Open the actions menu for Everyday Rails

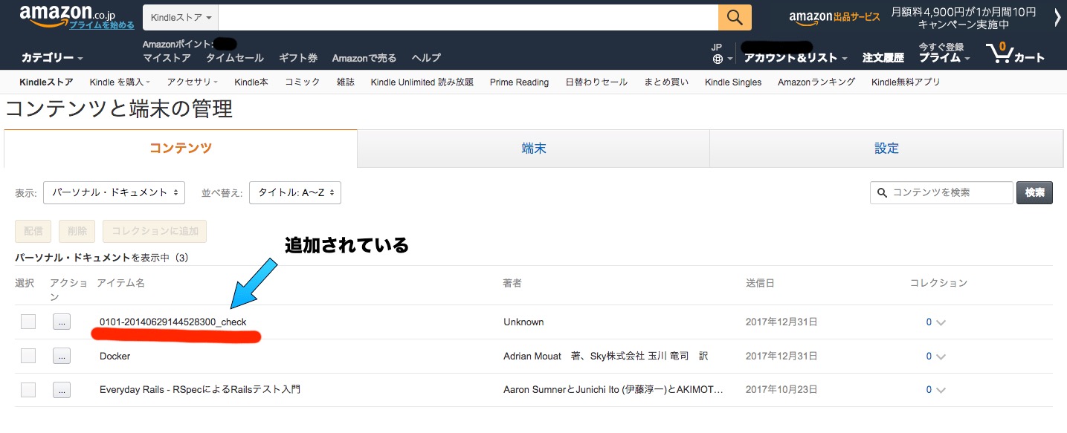[62, 389]
